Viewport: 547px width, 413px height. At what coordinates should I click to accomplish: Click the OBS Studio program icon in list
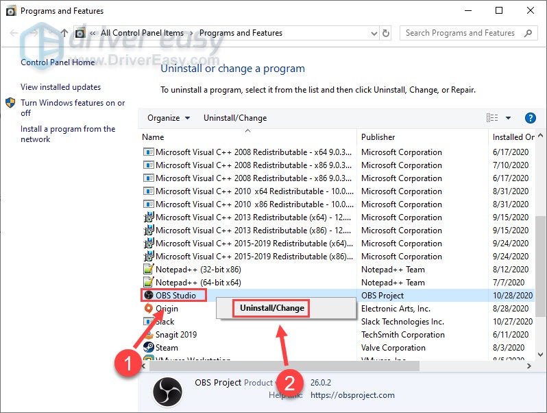149,296
